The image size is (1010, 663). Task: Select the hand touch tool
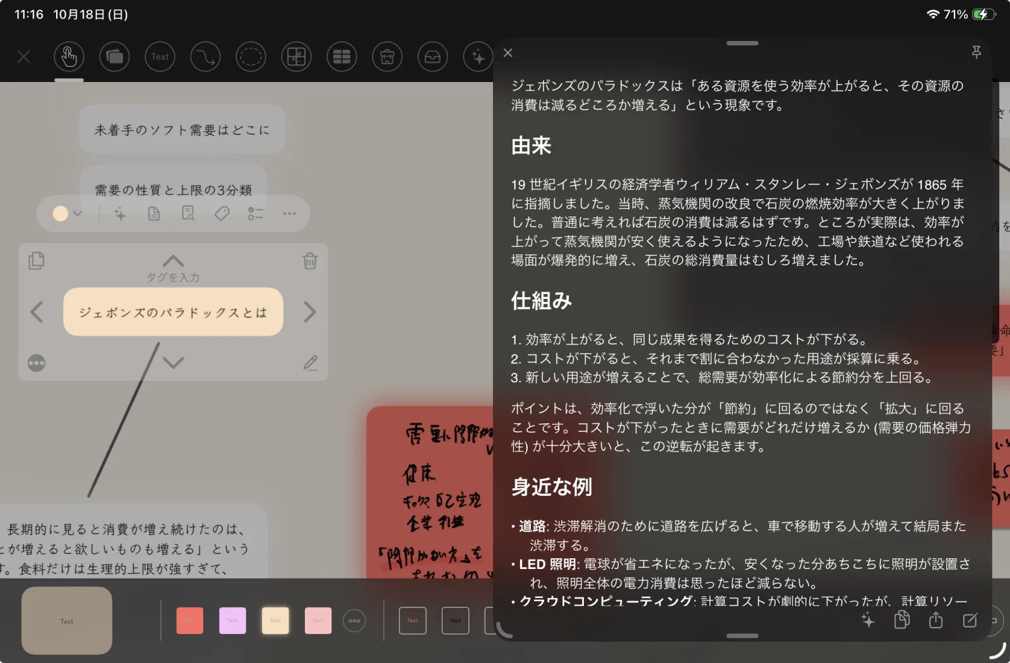(69, 57)
